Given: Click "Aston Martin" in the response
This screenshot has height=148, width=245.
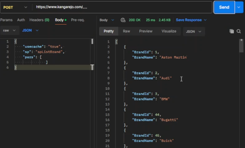Looking at the screenshot, I should (173, 57).
